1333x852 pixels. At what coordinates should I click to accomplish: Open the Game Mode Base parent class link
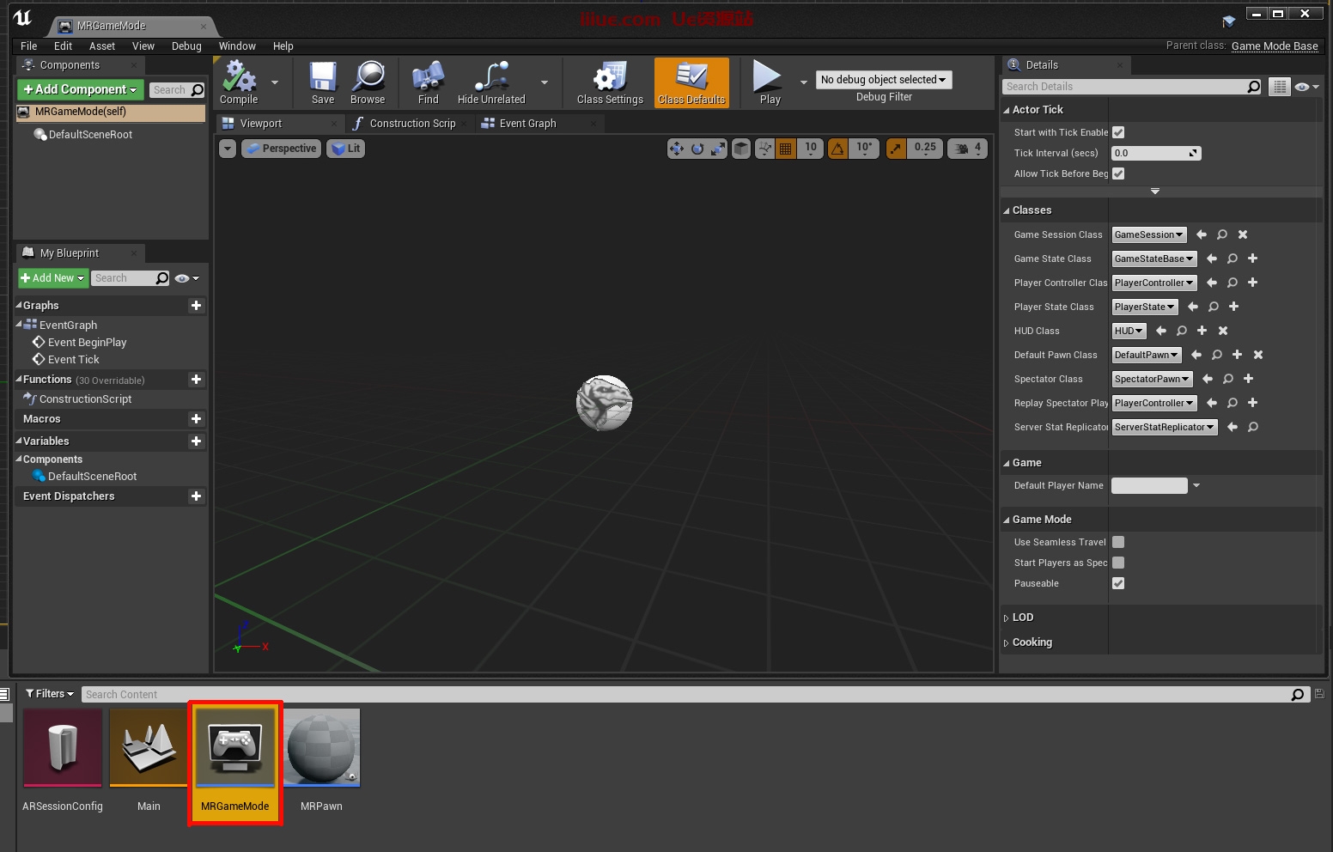(x=1274, y=46)
